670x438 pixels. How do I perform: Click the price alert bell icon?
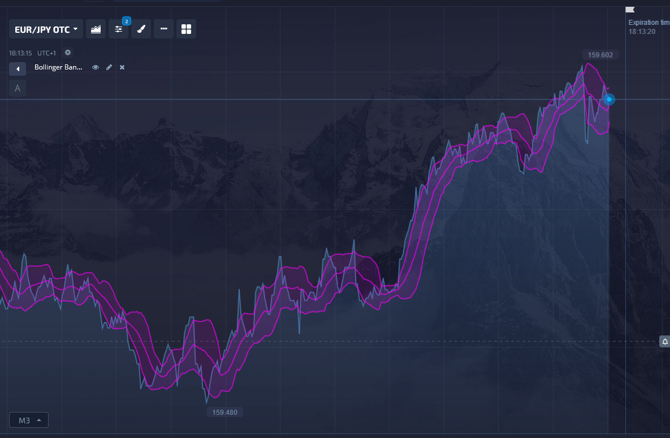[x=665, y=341]
